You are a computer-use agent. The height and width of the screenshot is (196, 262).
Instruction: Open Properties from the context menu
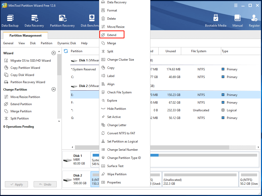(125, 182)
